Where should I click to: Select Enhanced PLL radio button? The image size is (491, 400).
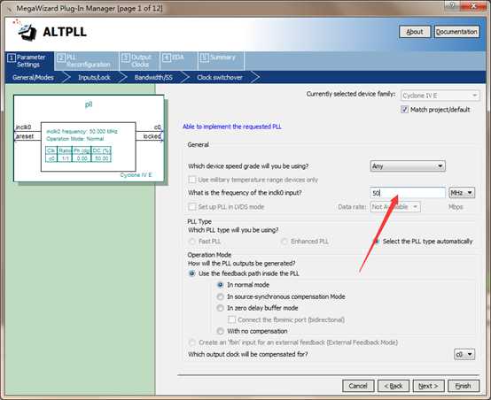(x=284, y=242)
